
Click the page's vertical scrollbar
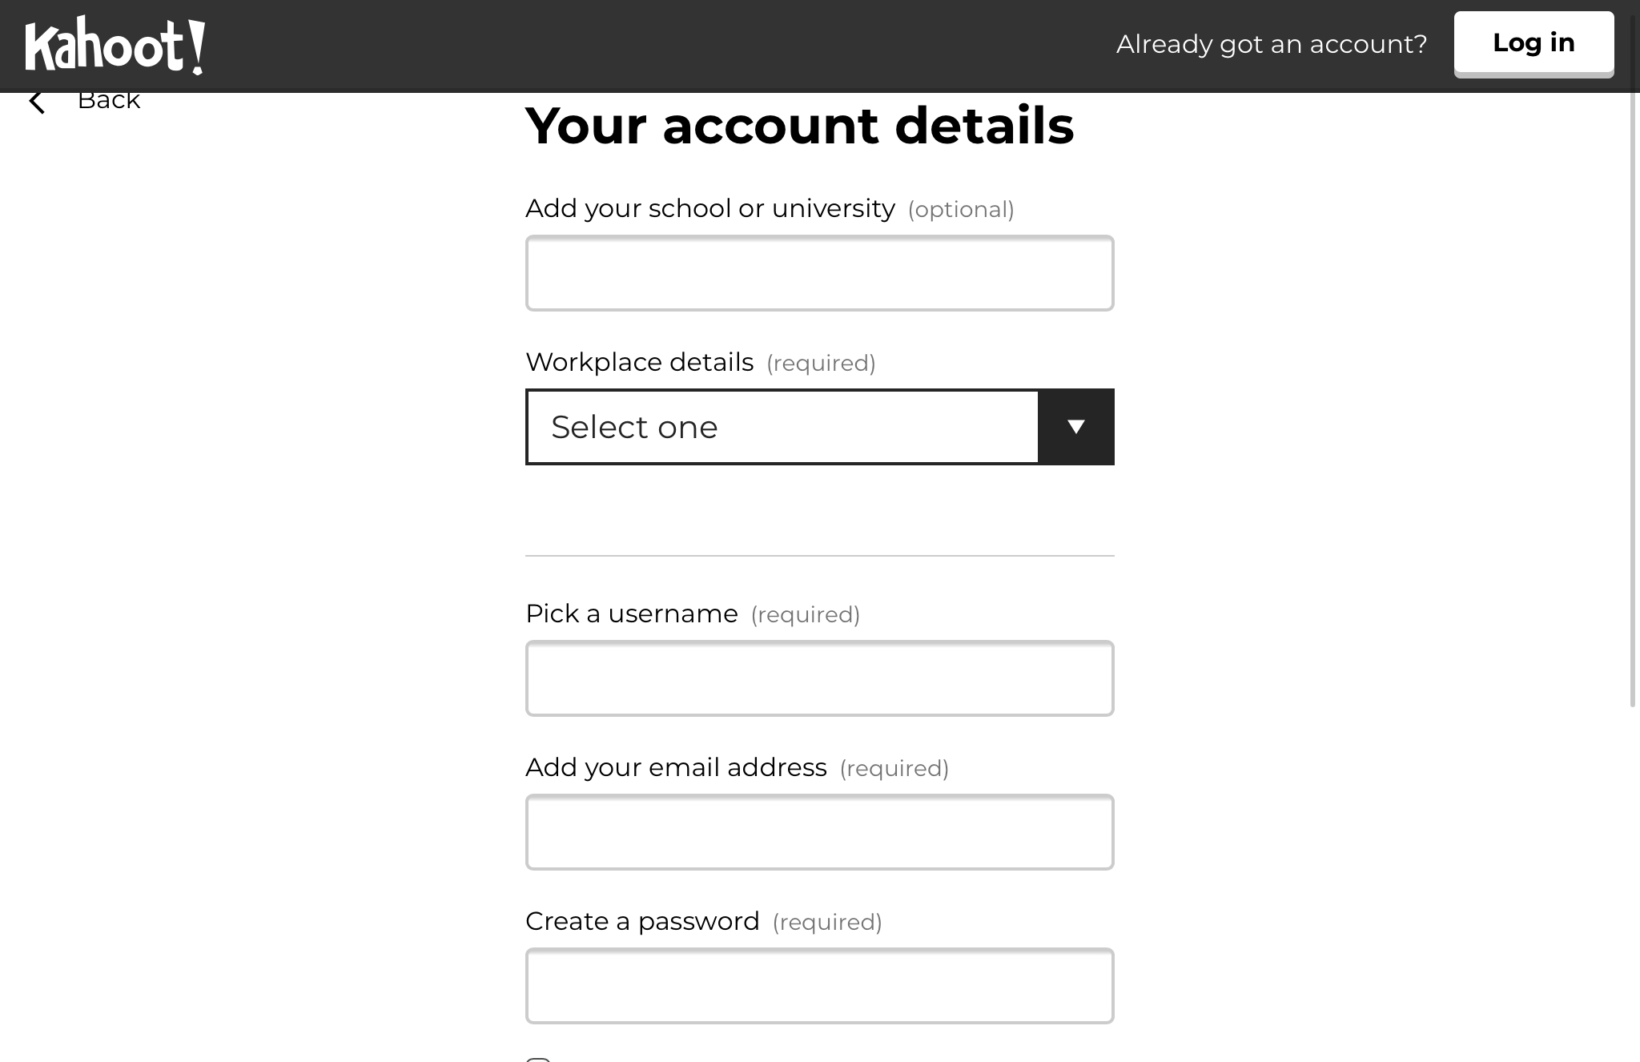(x=1633, y=400)
